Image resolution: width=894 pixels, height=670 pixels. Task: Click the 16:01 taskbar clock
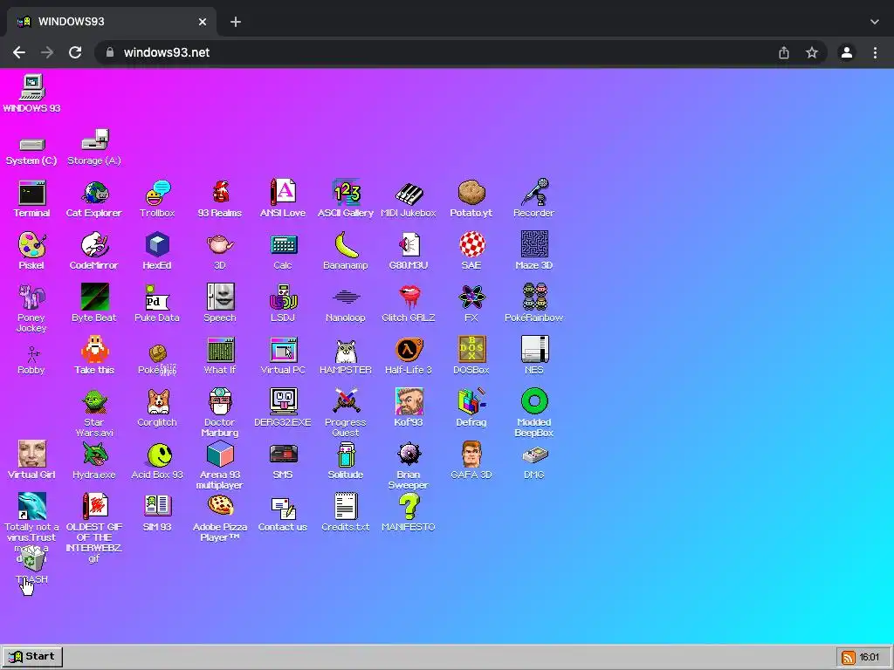click(x=870, y=658)
